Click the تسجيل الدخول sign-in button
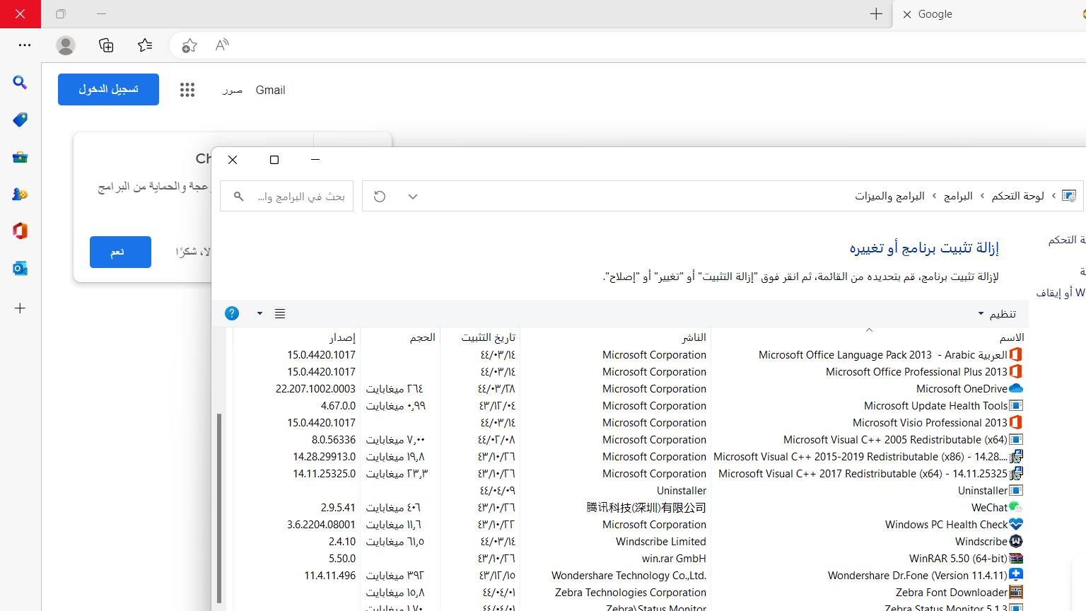Image resolution: width=1086 pixels, height=611 pixels. (108, 89)
